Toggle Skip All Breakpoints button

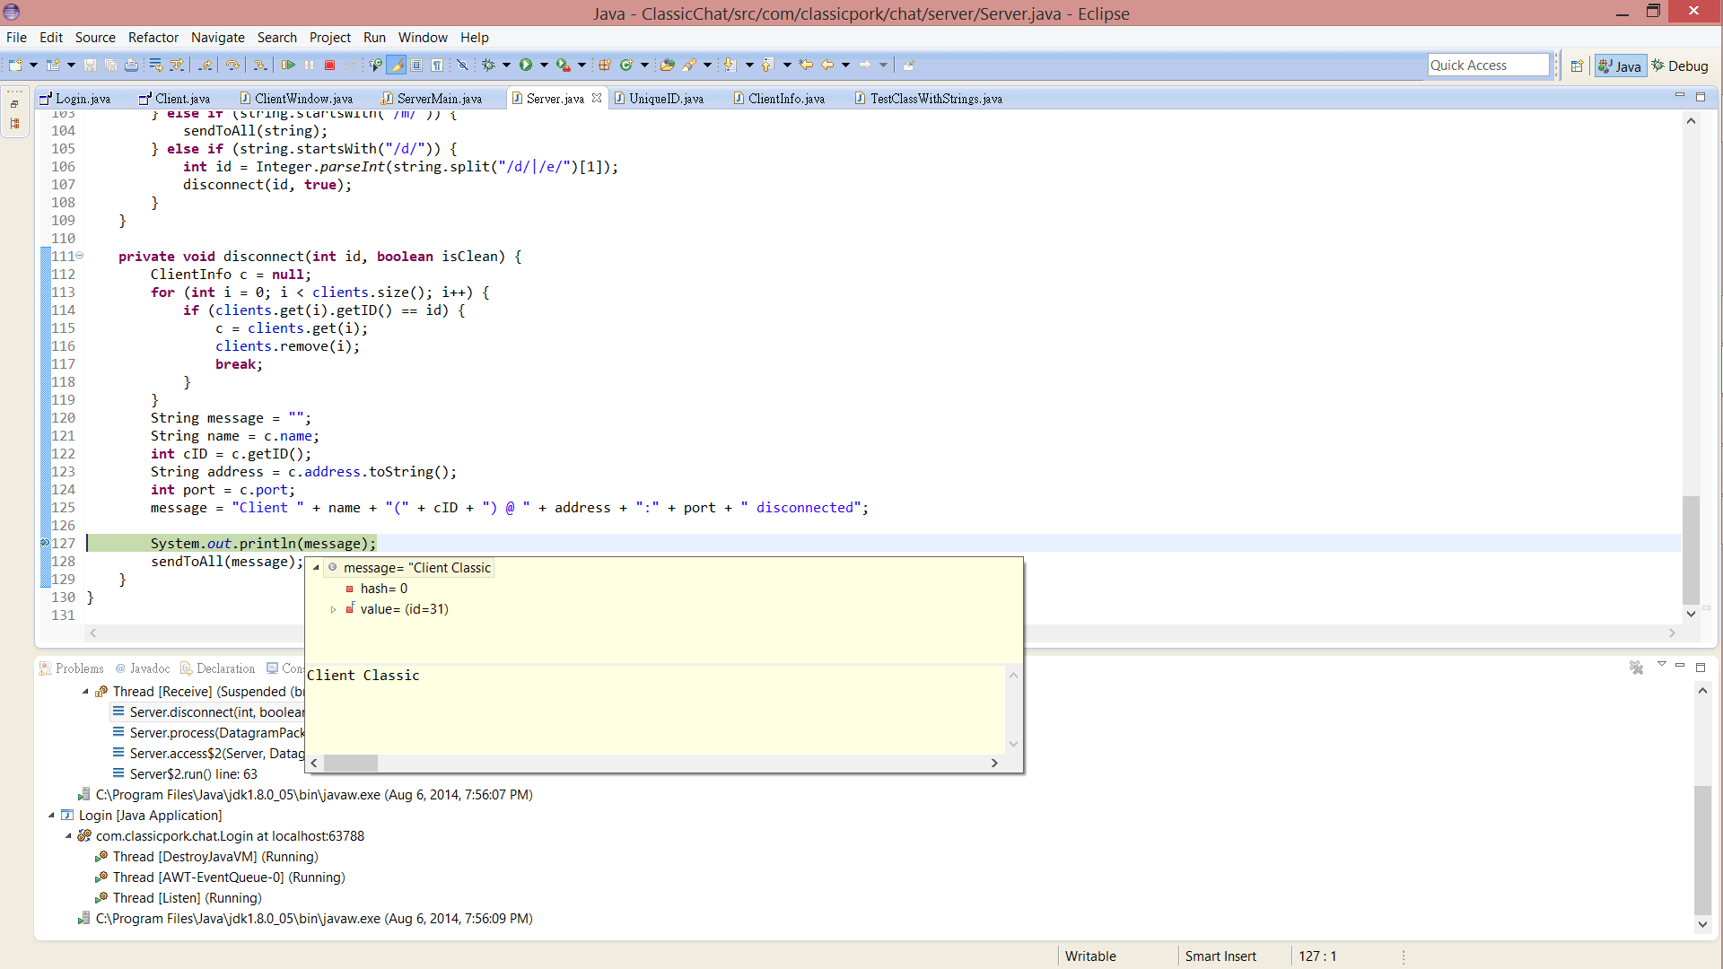coord(462,65)
